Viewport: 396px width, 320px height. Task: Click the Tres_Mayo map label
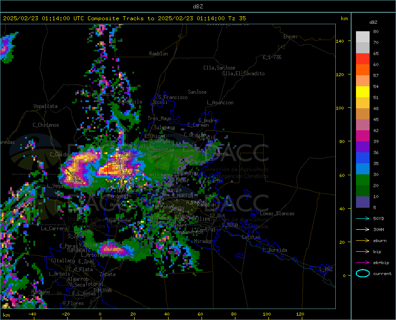coord(159,118)
